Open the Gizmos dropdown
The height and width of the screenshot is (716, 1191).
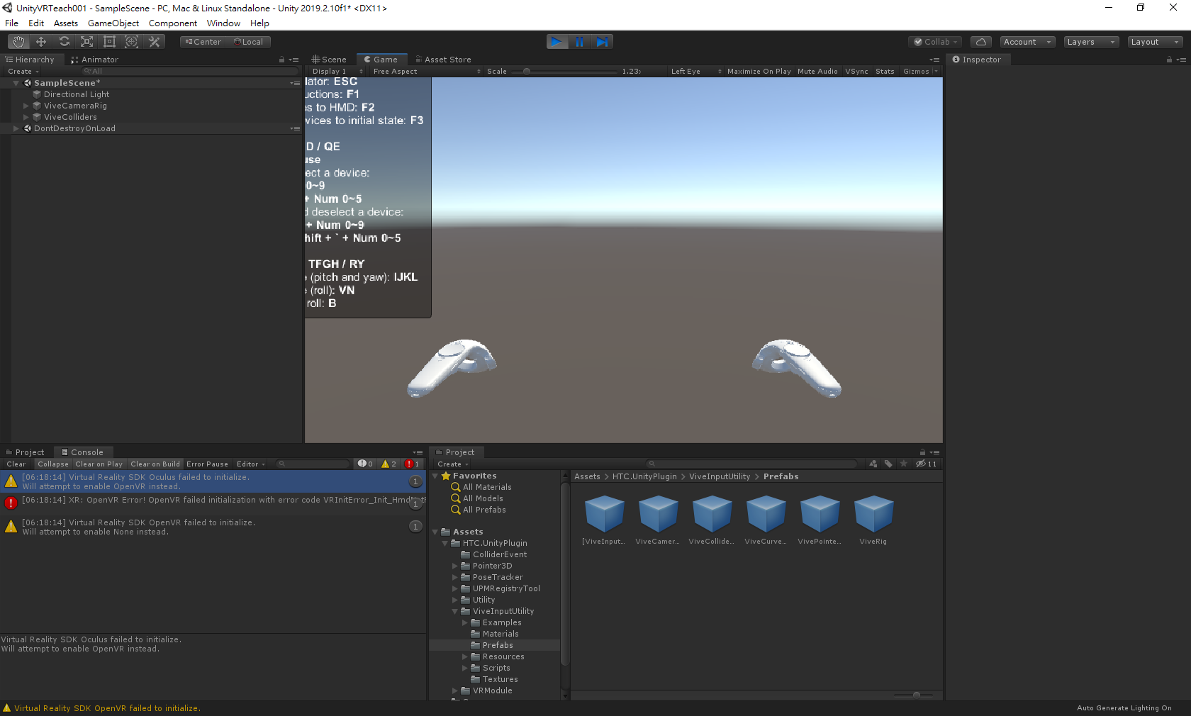(x=920, y=71)
